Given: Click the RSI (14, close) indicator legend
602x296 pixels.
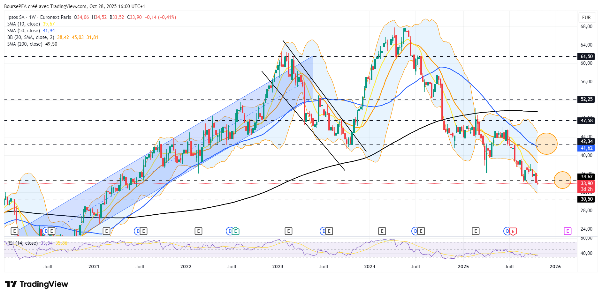Looking at the screenshot, I should coord(22,243).
